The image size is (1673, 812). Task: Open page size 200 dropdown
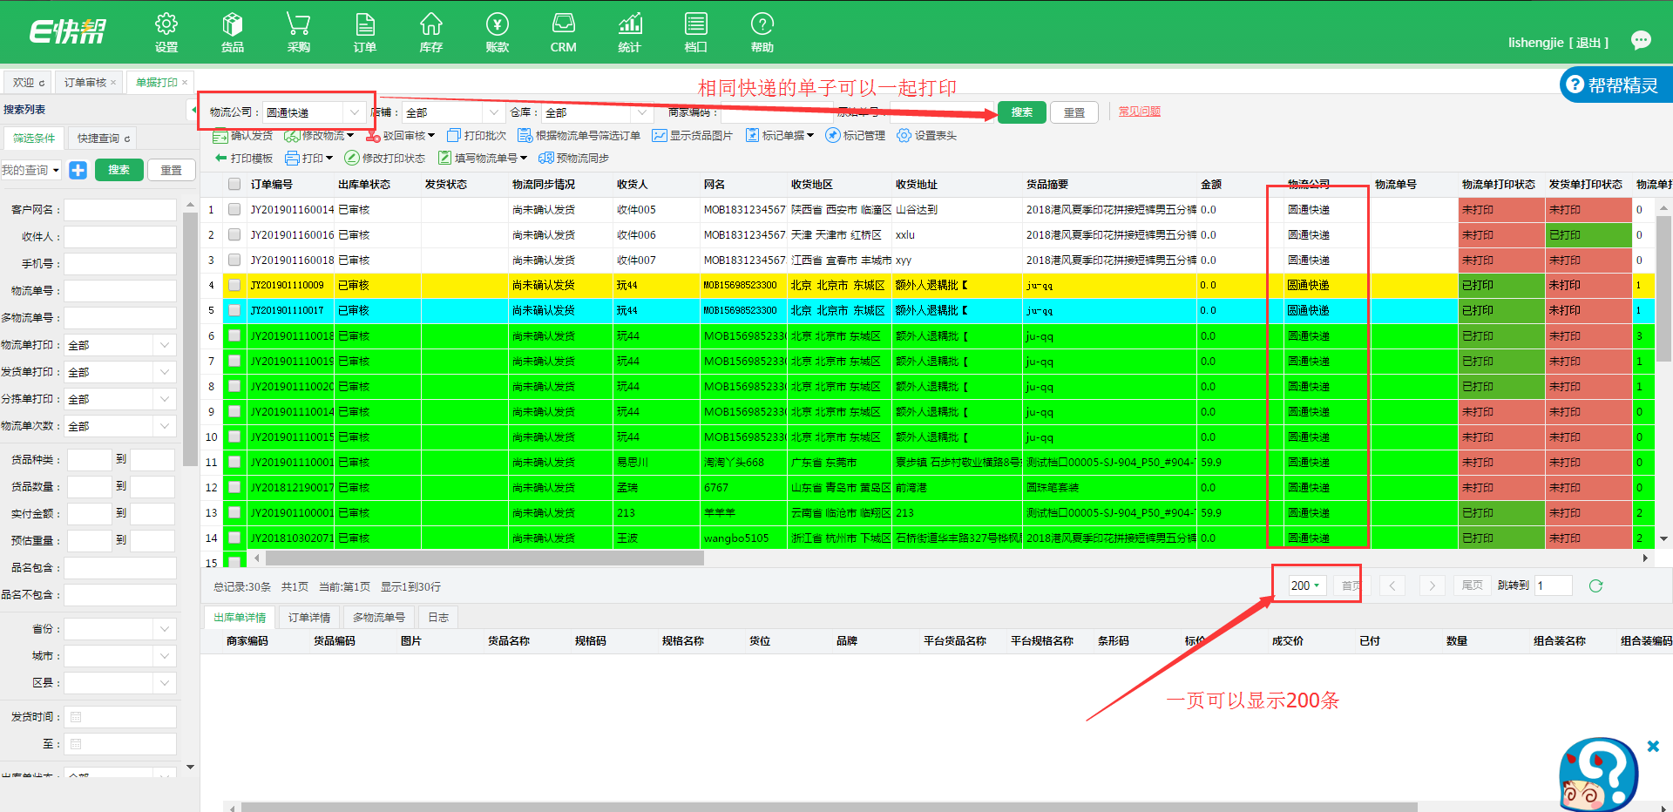[x=1305, y=585]
